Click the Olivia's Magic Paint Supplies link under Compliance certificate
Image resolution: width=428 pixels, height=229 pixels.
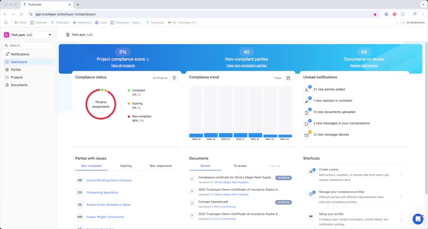tap(231, 182)
